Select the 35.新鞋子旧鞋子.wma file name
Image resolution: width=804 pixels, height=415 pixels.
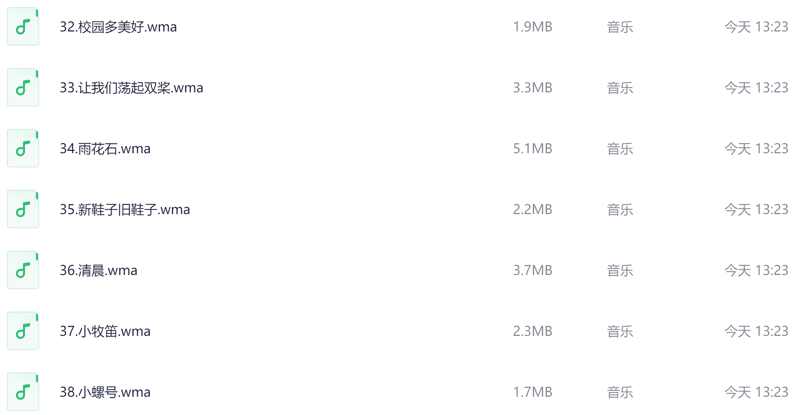click(125, 209)
